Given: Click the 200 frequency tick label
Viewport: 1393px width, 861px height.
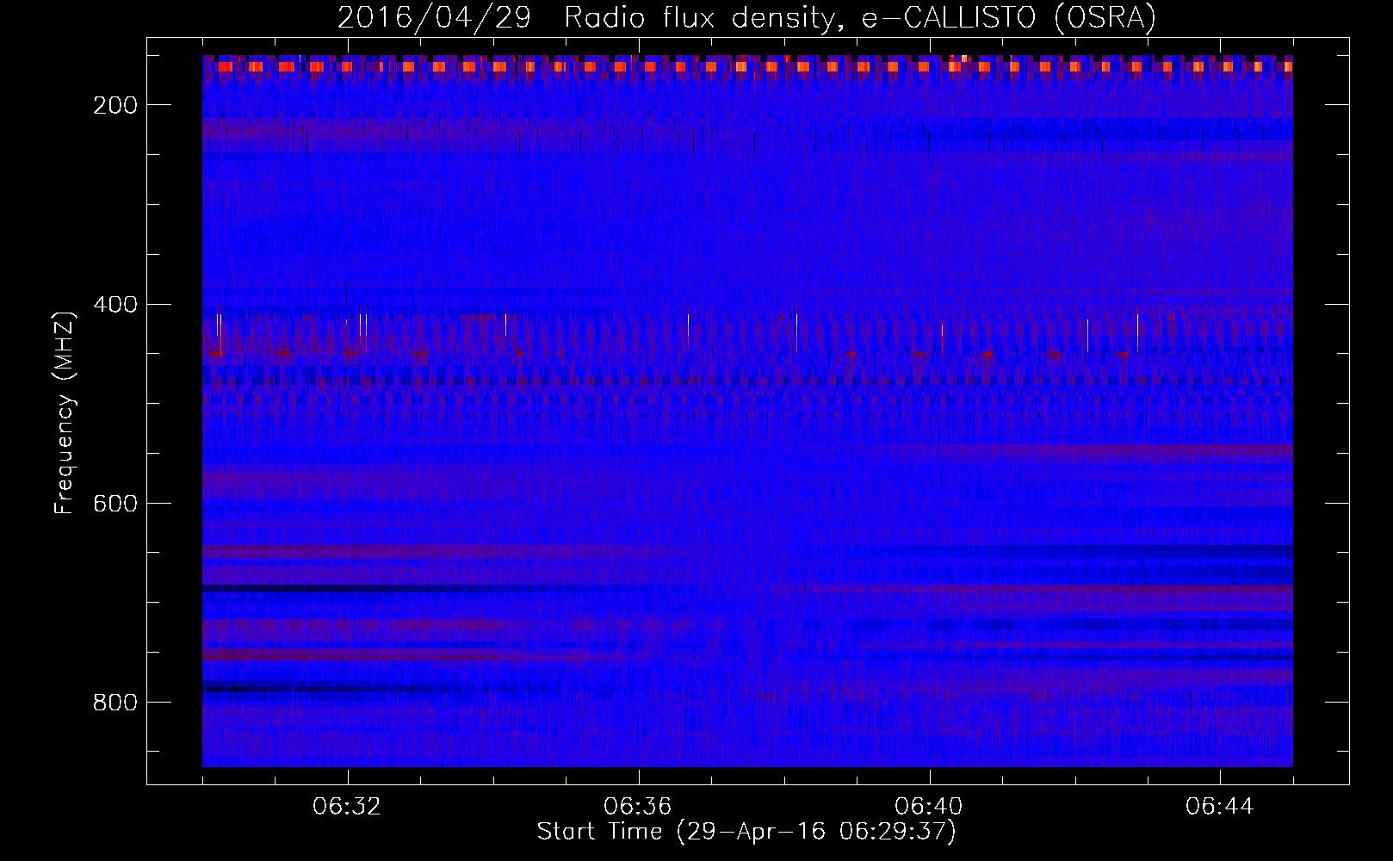Looking at the screenshot, I should click(115, 105).
